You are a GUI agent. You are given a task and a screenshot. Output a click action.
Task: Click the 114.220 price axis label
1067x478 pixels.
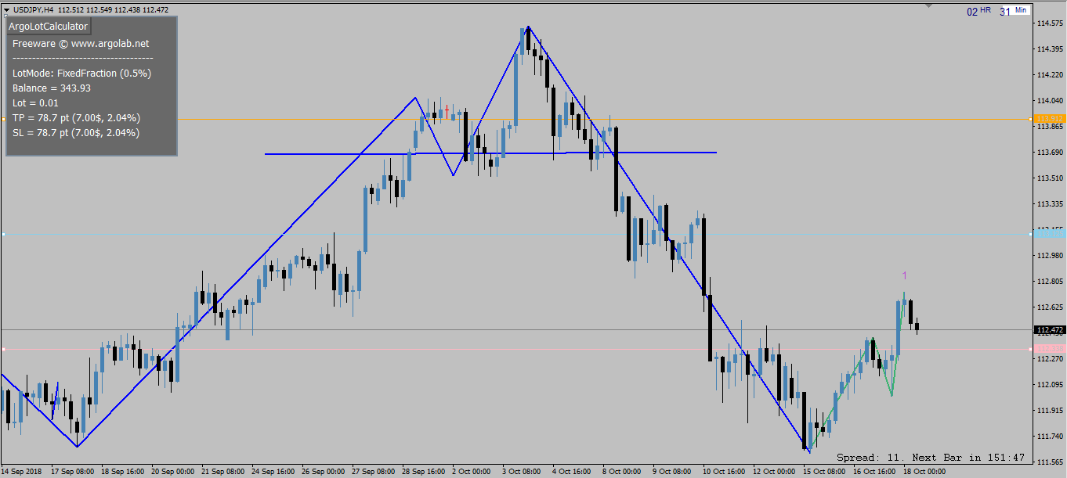coord(1050,75)
